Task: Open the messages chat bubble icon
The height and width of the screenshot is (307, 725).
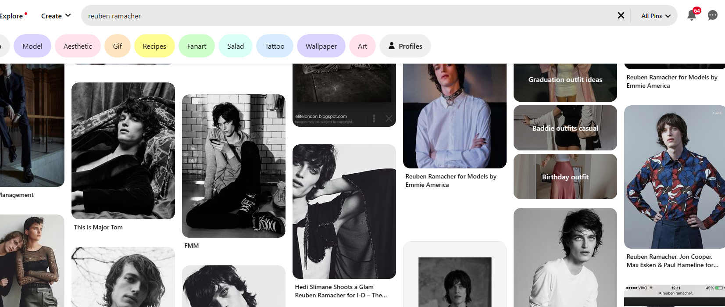Action: click(x=713, y=16)
